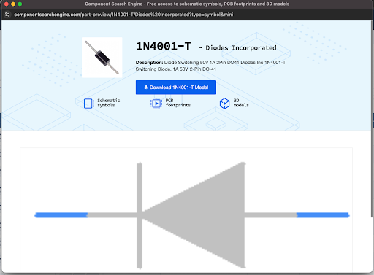
Task: Click the yellow minimize window button
Action: [13, 4]
